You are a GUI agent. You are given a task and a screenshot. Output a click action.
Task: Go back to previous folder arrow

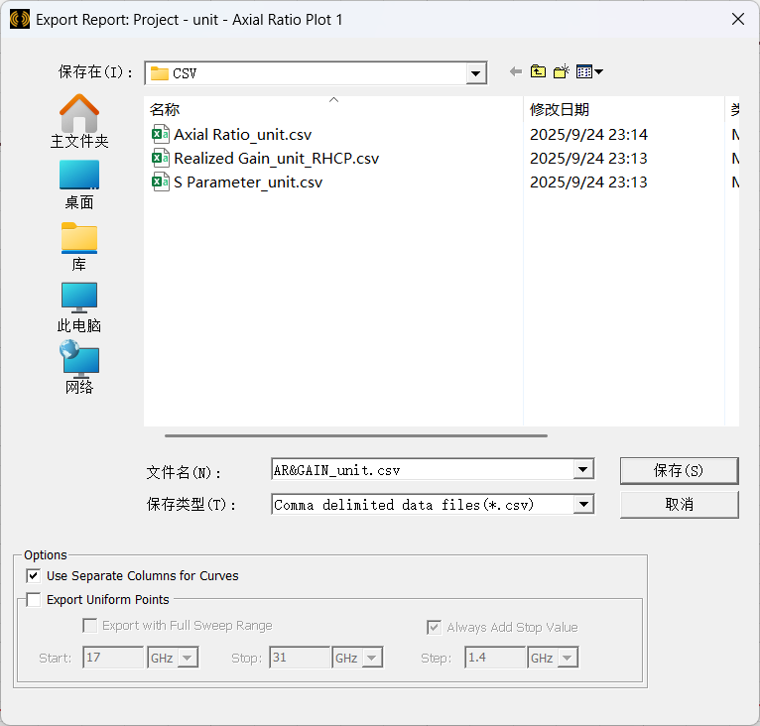(x=515, y=72)
